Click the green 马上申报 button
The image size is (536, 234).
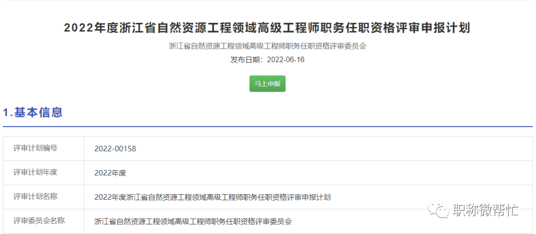[268, 84]
